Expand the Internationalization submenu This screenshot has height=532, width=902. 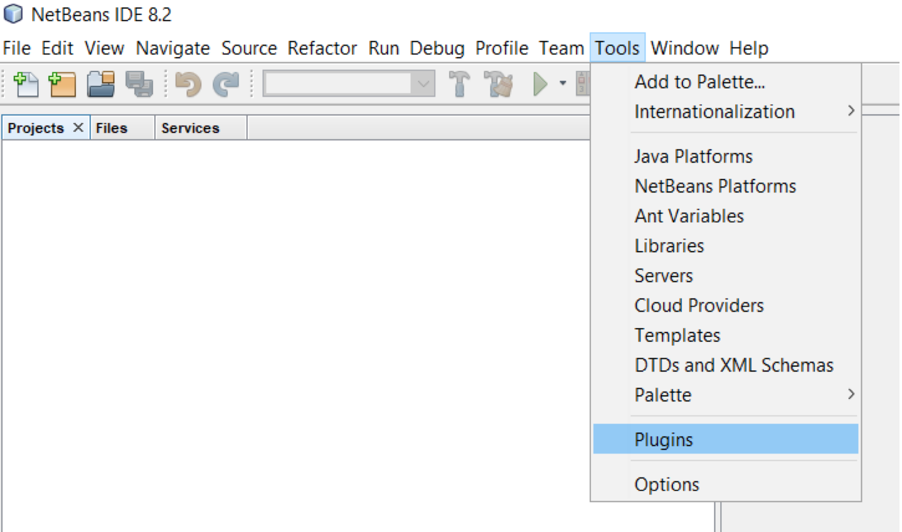click(x=726, y=112)
